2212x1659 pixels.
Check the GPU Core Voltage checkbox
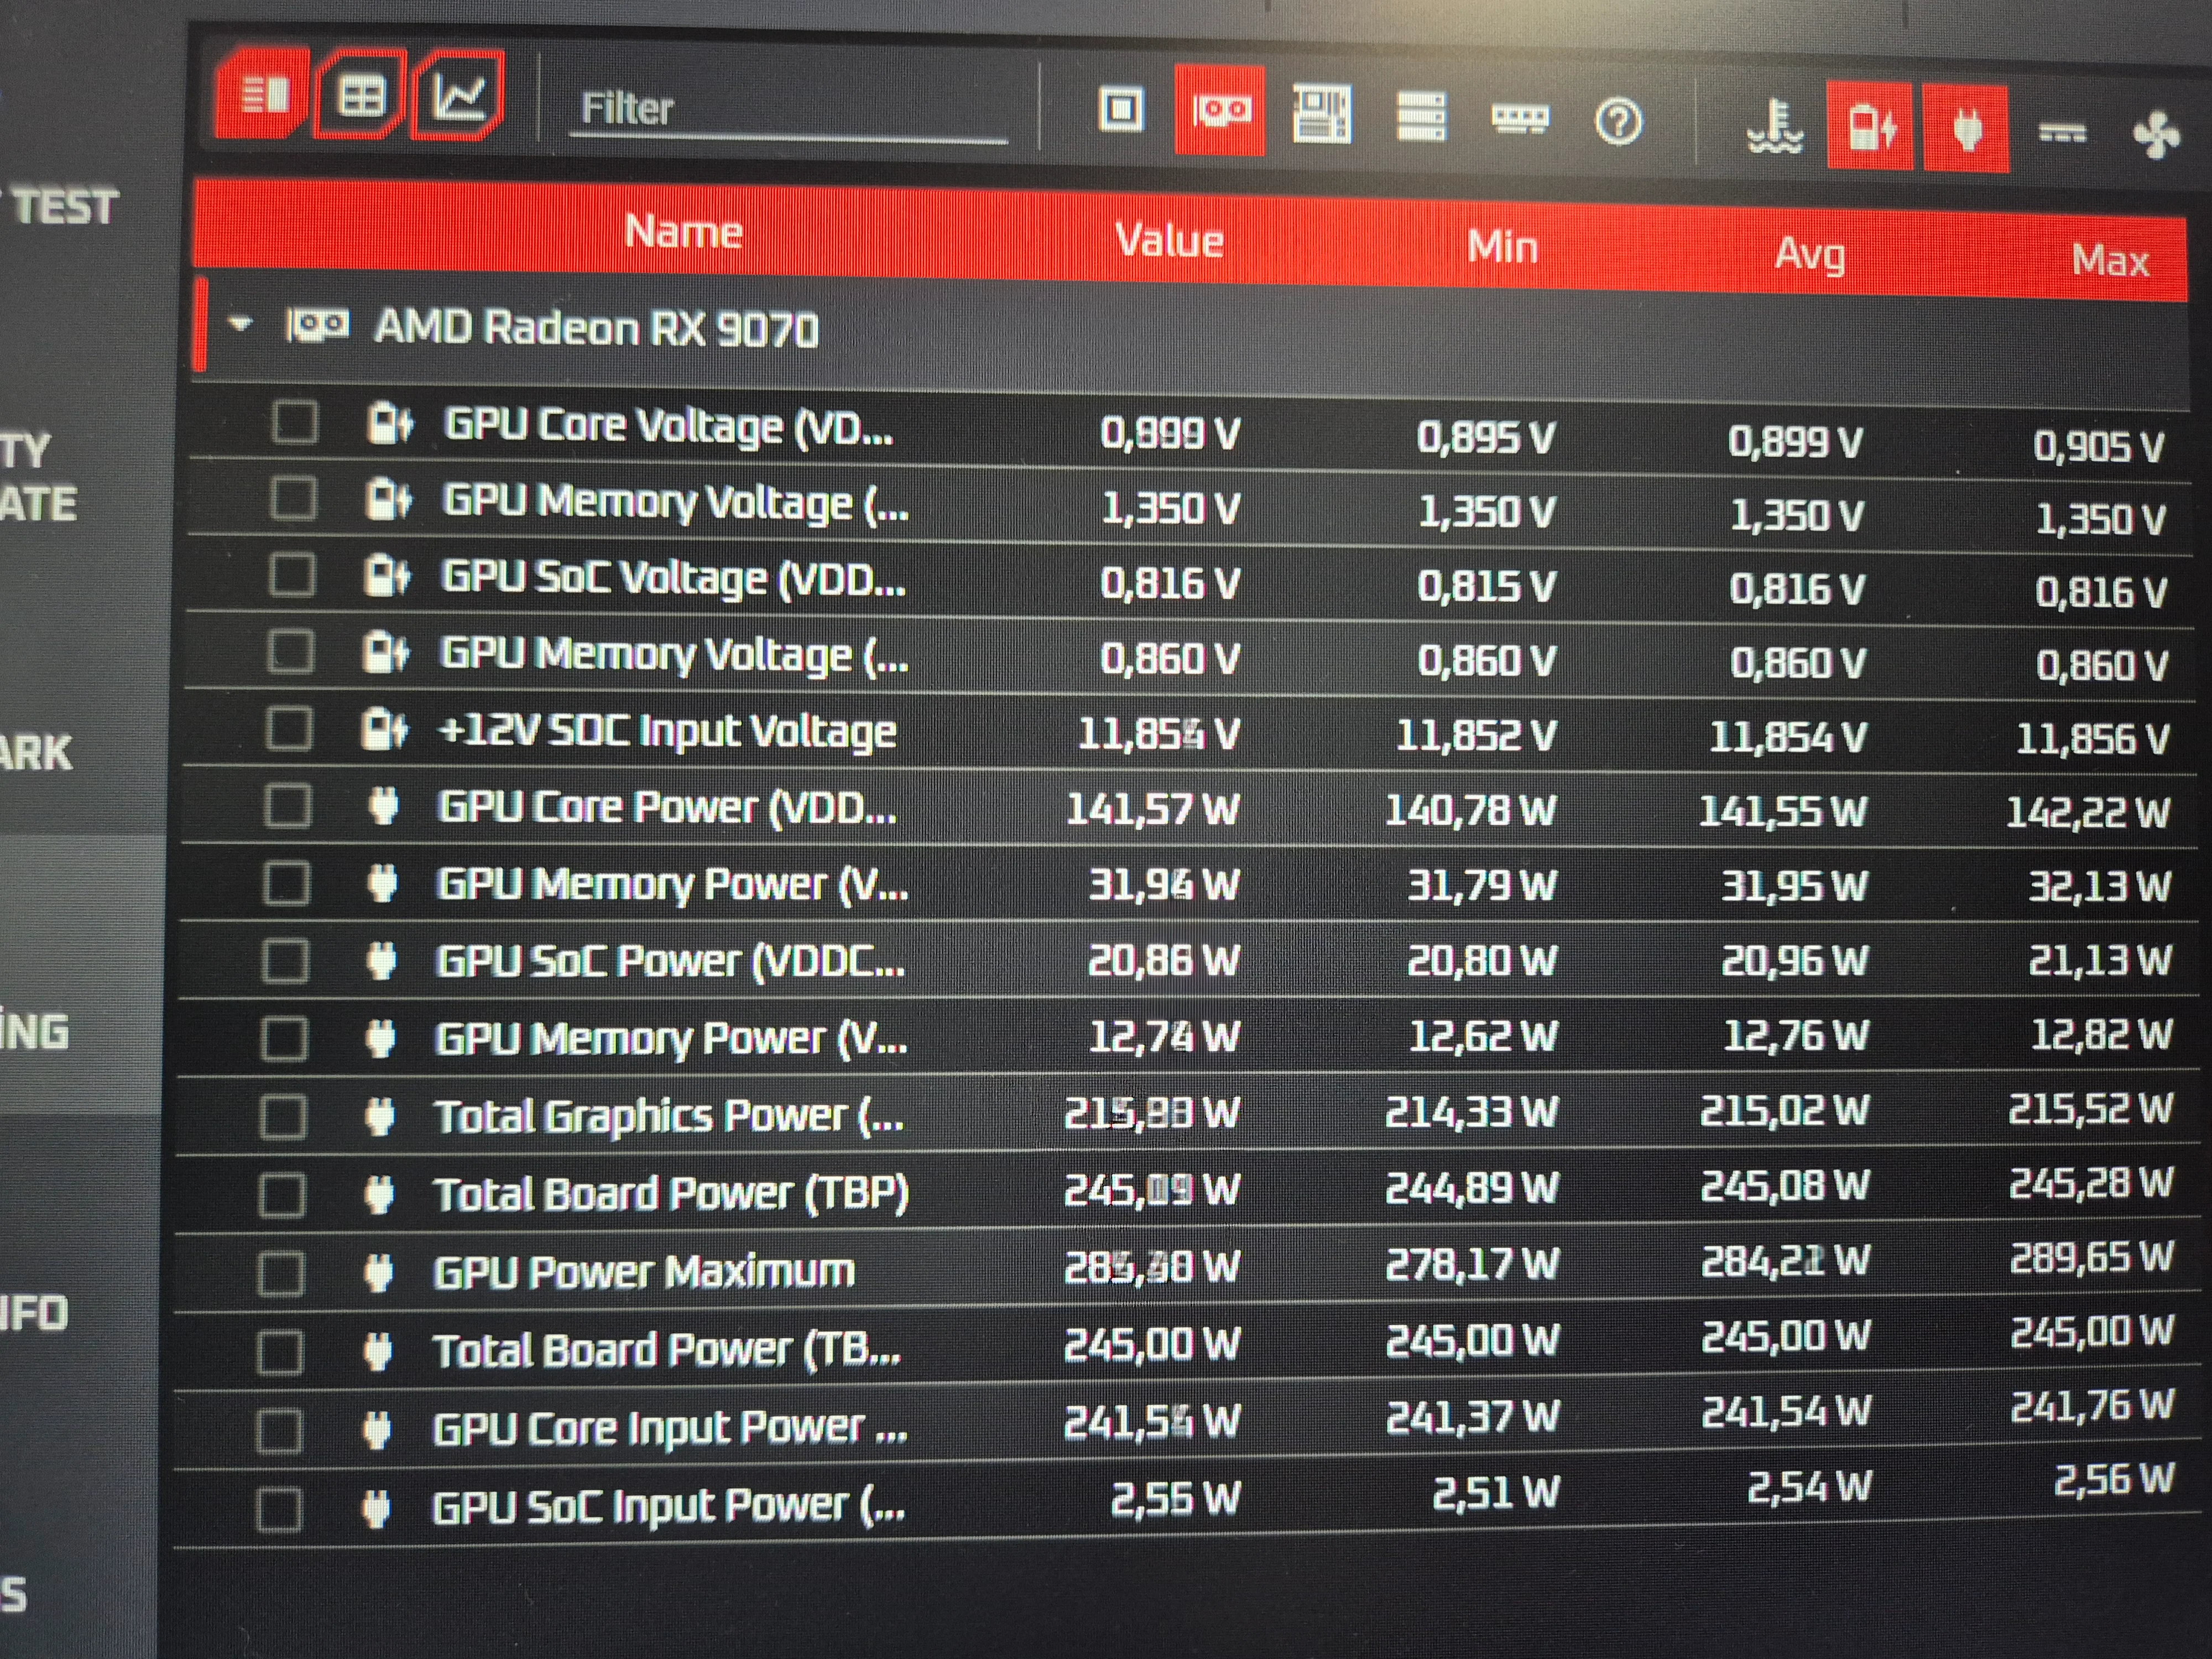[x=295, y=422]
